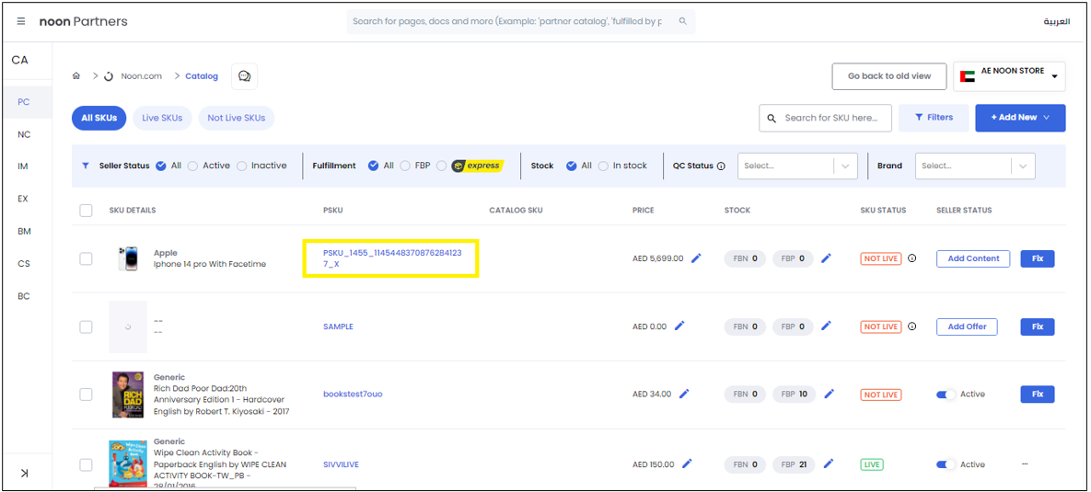Image resolution: width=1091 pixels, height=492 pixels.
Task: Click info icon next to SAMPLE Not Live
Action: pyautogui.click(x=911, y=326)
